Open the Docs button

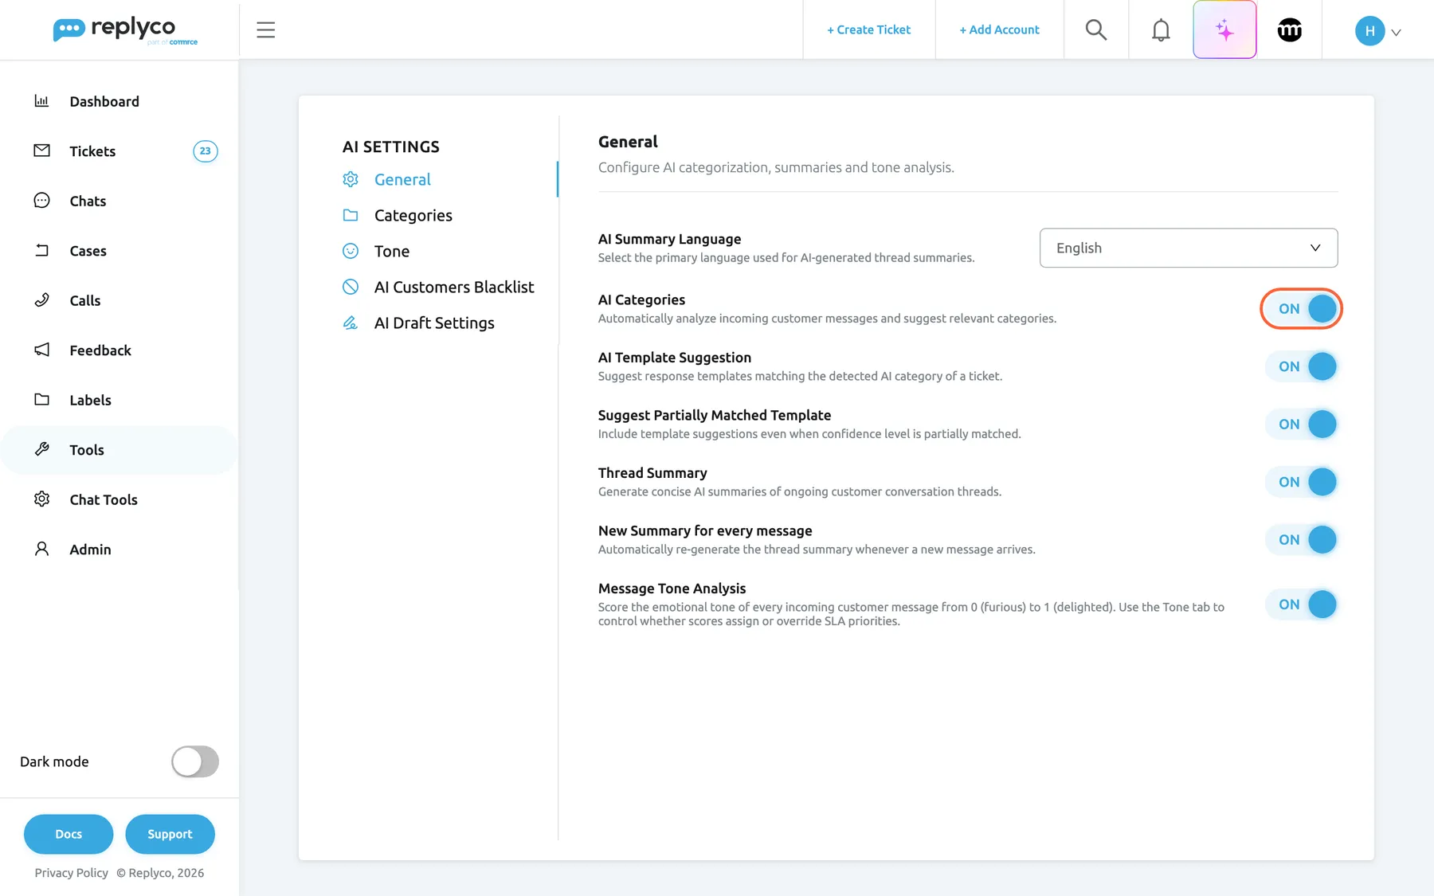pyautogui.click(x=69, y=834)
